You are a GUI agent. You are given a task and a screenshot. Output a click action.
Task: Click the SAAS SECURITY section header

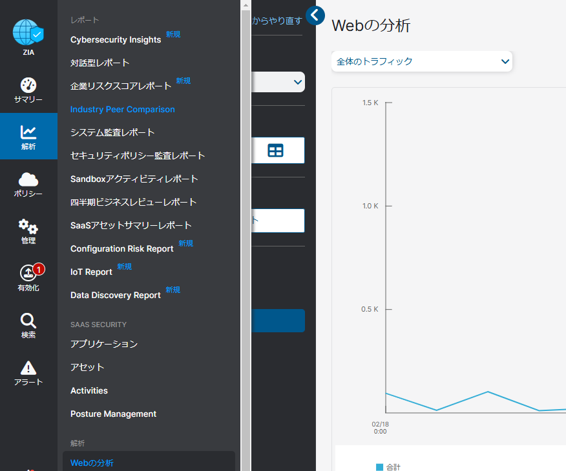tap(99, 325)
